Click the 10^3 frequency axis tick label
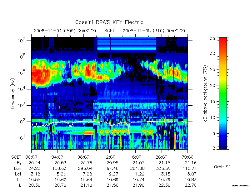This screenshot has width=250, height=187. [x=22, y=105]
